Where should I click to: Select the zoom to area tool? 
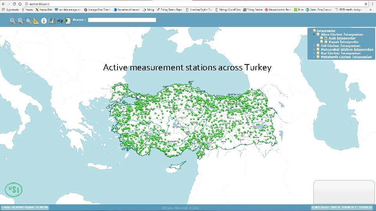[29, 21]
